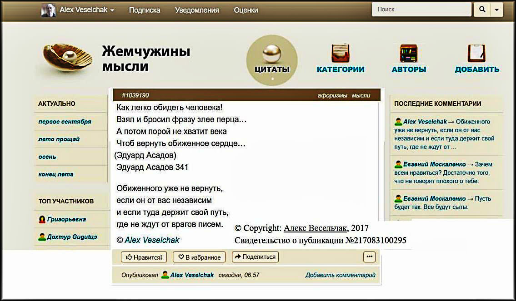Click the pearl icon above ЦИТАТЫ
The width and height of the screenshot is (516, 301).
272,54
